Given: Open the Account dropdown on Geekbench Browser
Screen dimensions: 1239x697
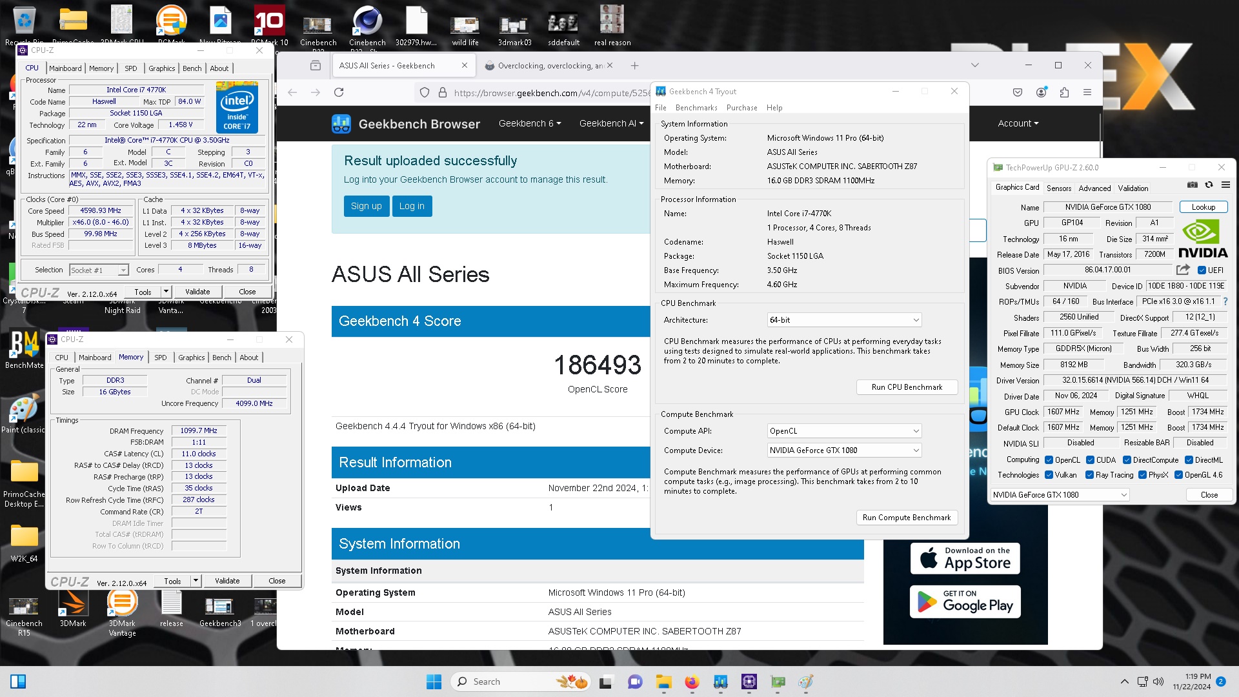Looking at the screenshot, I should tap(1018, 123).
